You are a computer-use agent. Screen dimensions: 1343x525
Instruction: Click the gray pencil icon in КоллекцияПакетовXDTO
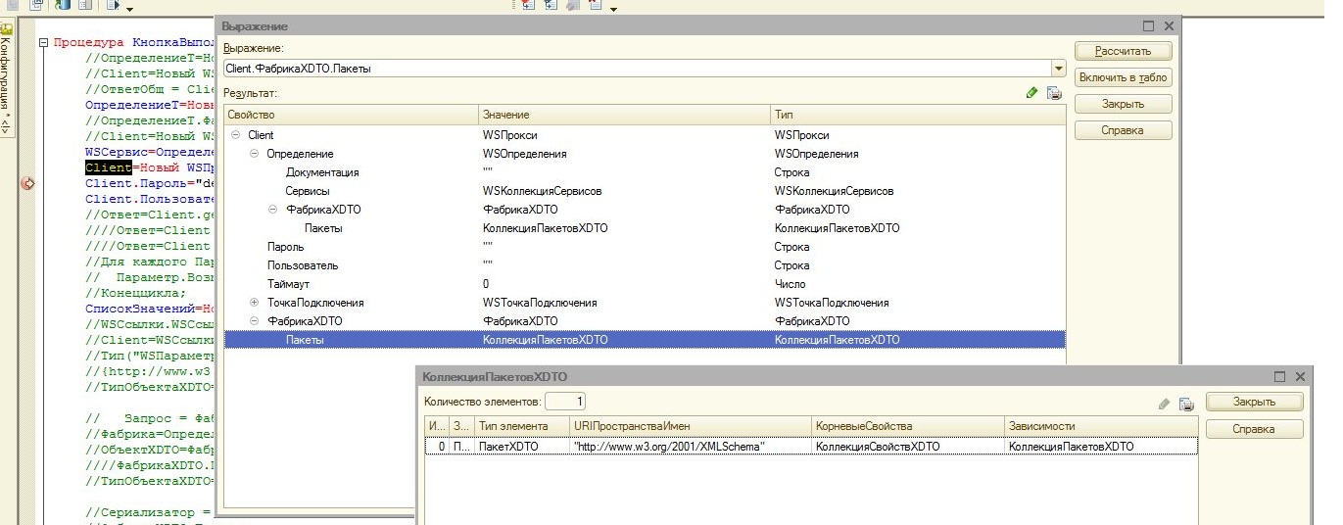point(1164,404)
